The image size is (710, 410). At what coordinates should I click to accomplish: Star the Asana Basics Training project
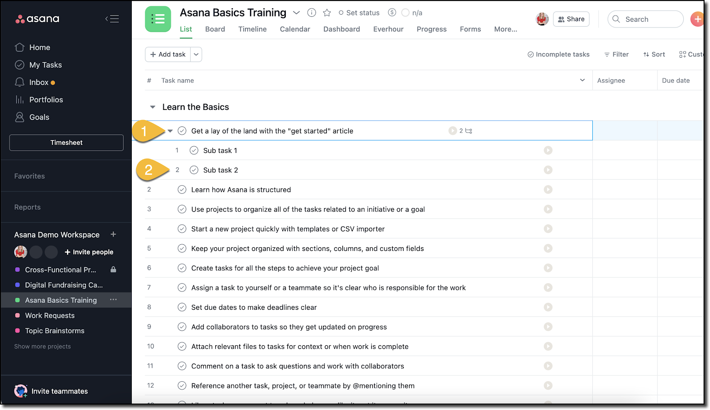[x=327, y=13]
